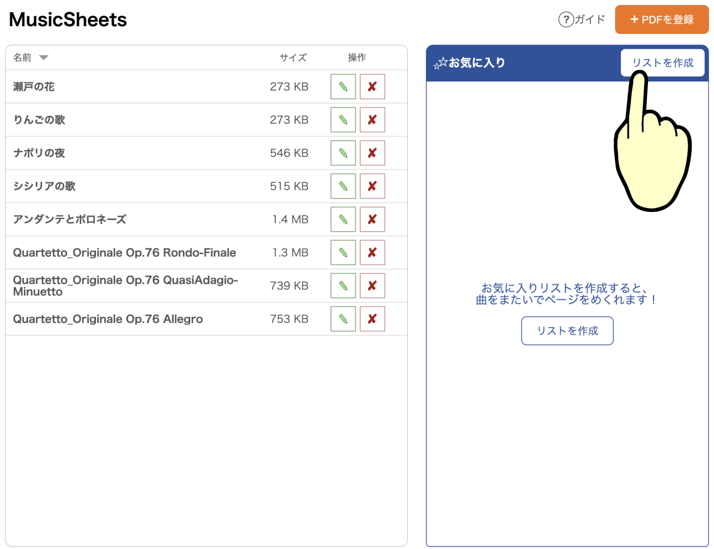
Task: Edit Quartetto Op.76 QuasiAdagio-Minuetto with pencil icon
Action: [343, 286]
